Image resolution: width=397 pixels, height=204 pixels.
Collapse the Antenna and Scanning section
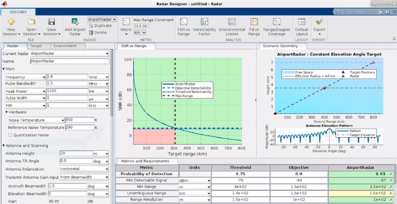4,146
